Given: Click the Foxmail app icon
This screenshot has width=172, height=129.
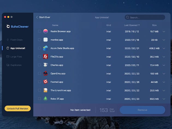Looking at the screenshot, I should click(46, 82).
